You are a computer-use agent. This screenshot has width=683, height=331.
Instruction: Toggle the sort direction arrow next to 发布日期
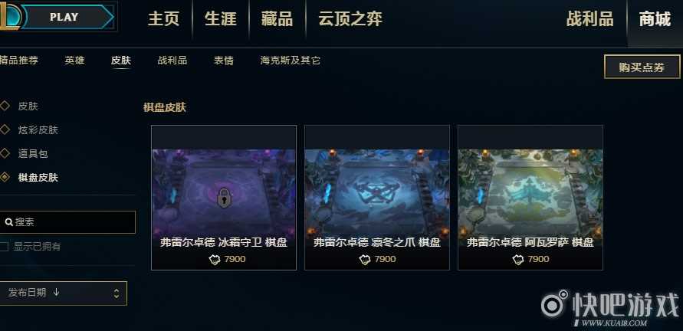click(x=56, y=292)
